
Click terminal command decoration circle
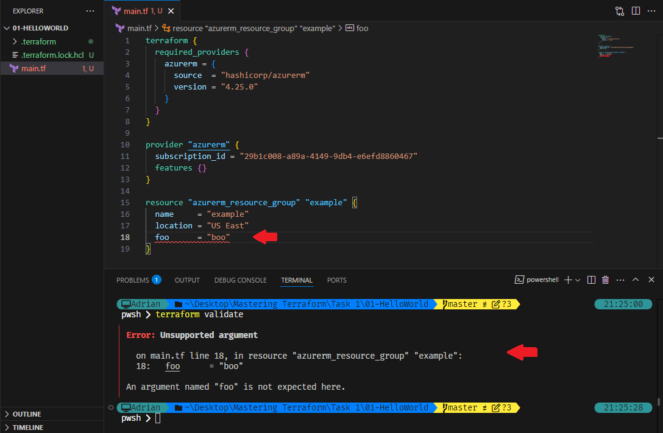click(111, 407)
